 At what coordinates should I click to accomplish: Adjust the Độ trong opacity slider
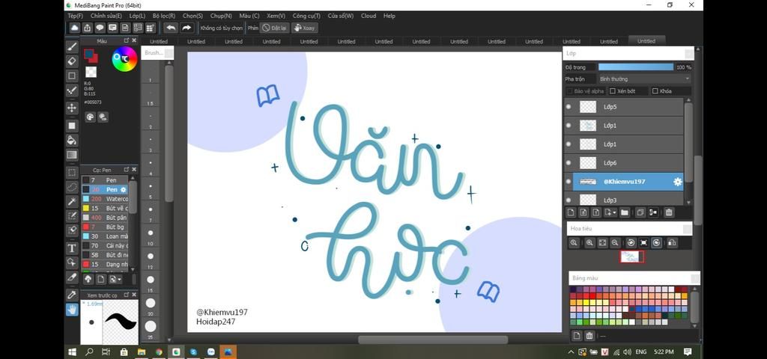(x=635, y=67)
